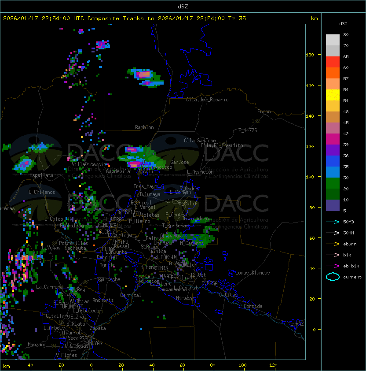Click the 'La_Carrera' place label

(49, 287)
